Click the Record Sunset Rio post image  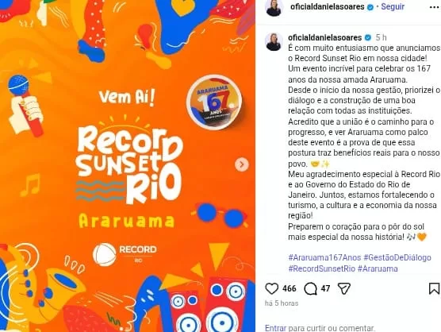tap(128, 166)
